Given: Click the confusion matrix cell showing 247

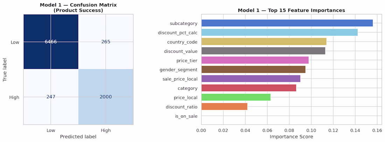Looking at the screenshot, I should (x=51, y=97).
